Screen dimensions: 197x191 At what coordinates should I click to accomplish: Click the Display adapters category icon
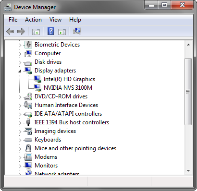[28, 71]
